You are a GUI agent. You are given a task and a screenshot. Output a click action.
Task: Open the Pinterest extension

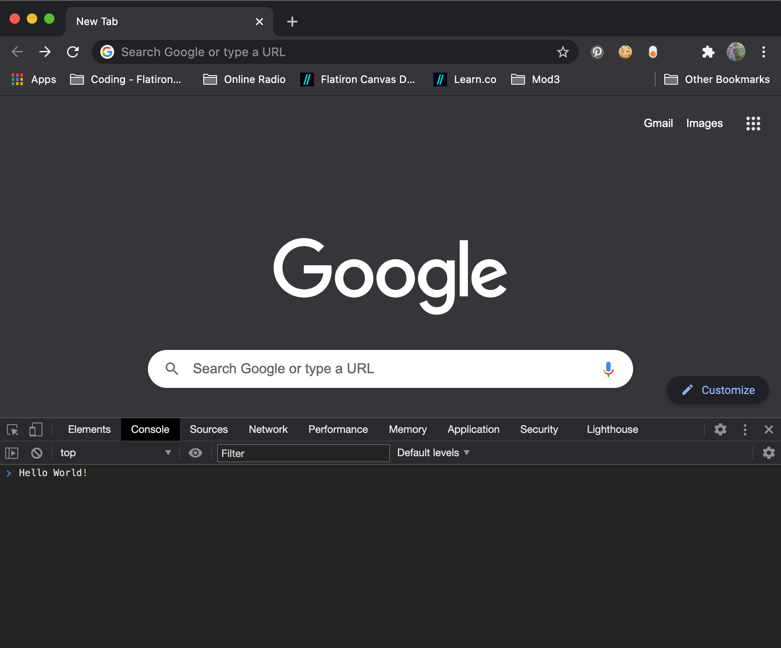[x=597, y=52]
